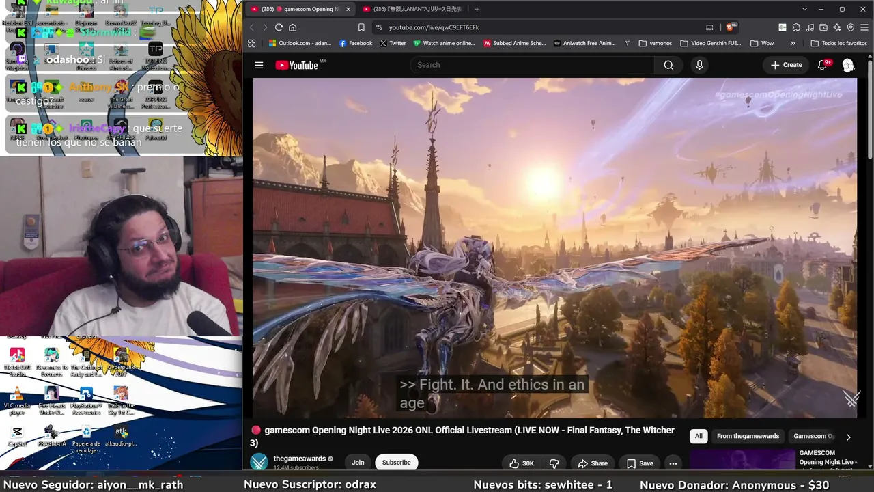
Task: Open the Todos los favoritos folder
Action: coord(838,43)
